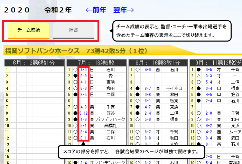Open July 1 game score 4-0
This screenshot has width=242, height=164.
pyautogui.click(x=84, y=70)
